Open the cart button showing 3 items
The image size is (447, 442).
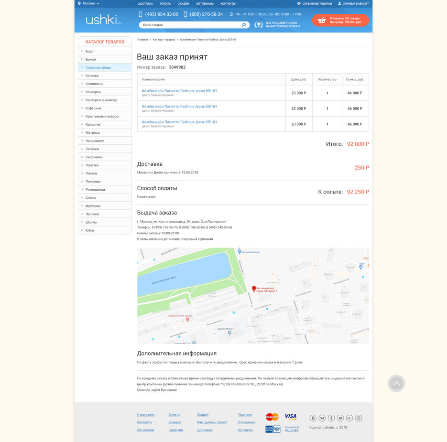(x=340, y=20)
